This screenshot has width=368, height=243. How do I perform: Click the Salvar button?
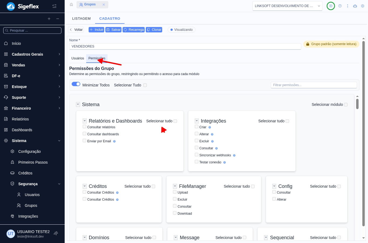click(x=113, y=30)
